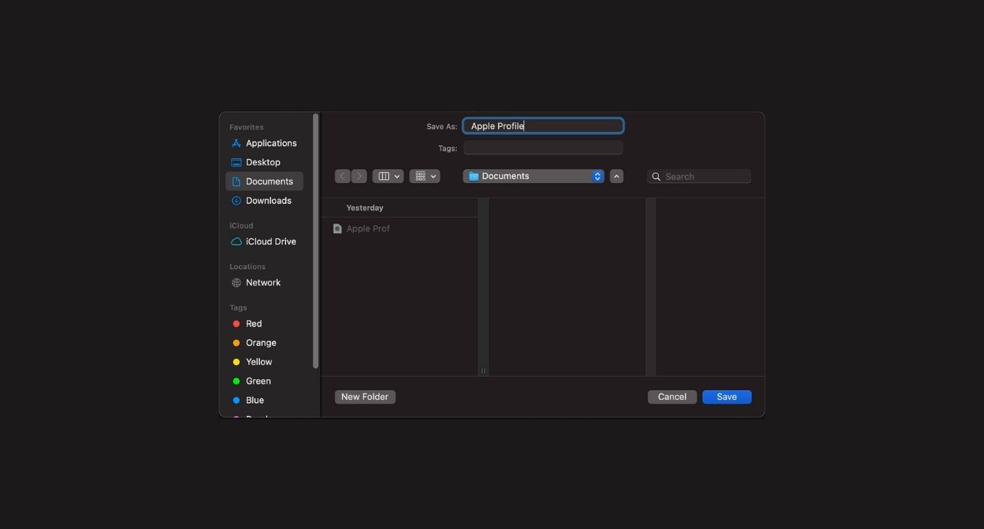Viewport: 984px width, 529px height.
Task: Go forward with the right chevron button
Action: [x=359, y=176]
